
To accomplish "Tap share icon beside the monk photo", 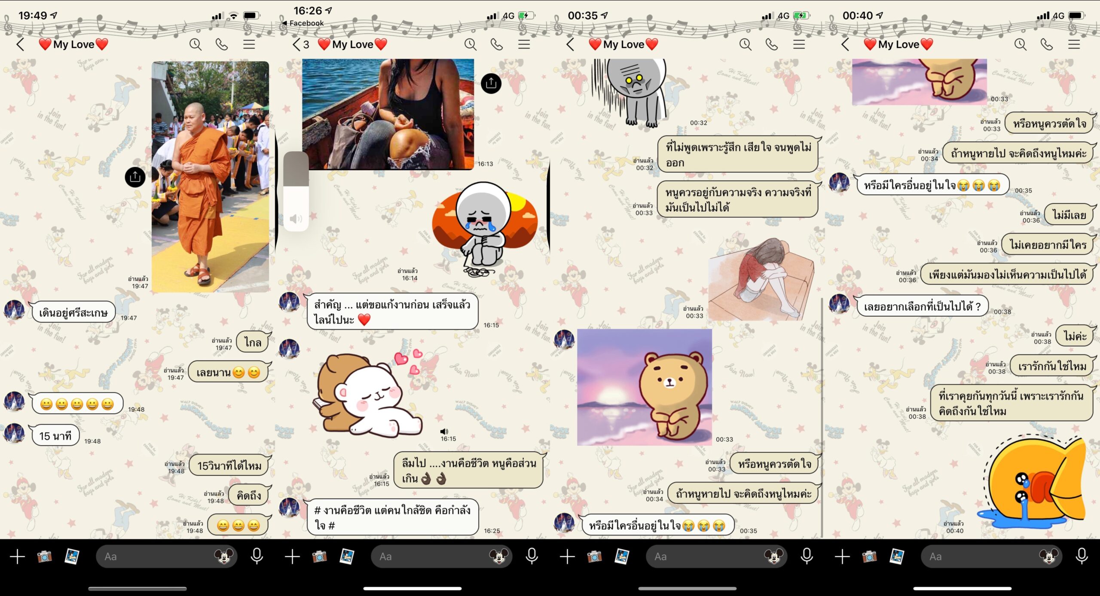I will point(135,177).
